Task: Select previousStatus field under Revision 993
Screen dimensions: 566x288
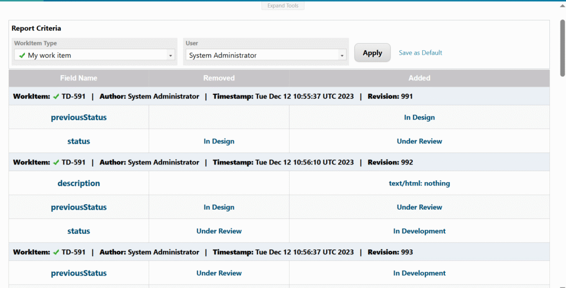Action: click(78, 273)
